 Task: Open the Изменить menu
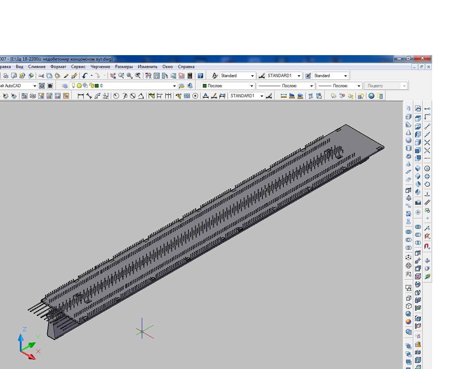148,67
